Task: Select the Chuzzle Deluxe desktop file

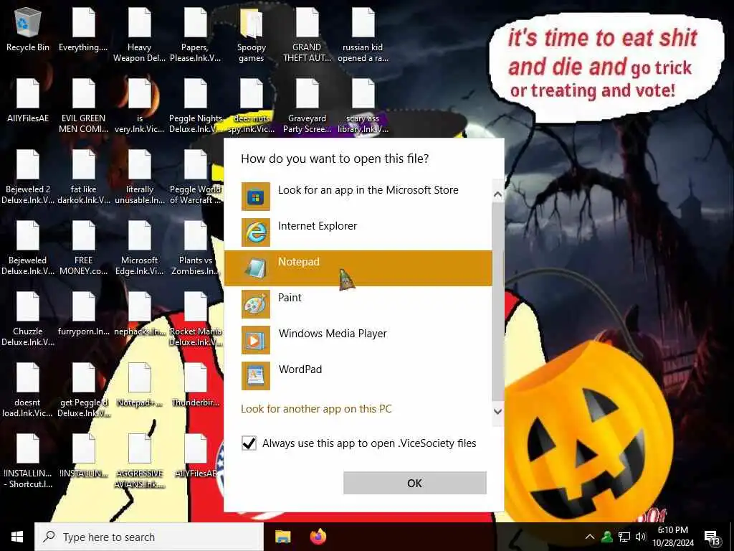Action: (28, 319)
